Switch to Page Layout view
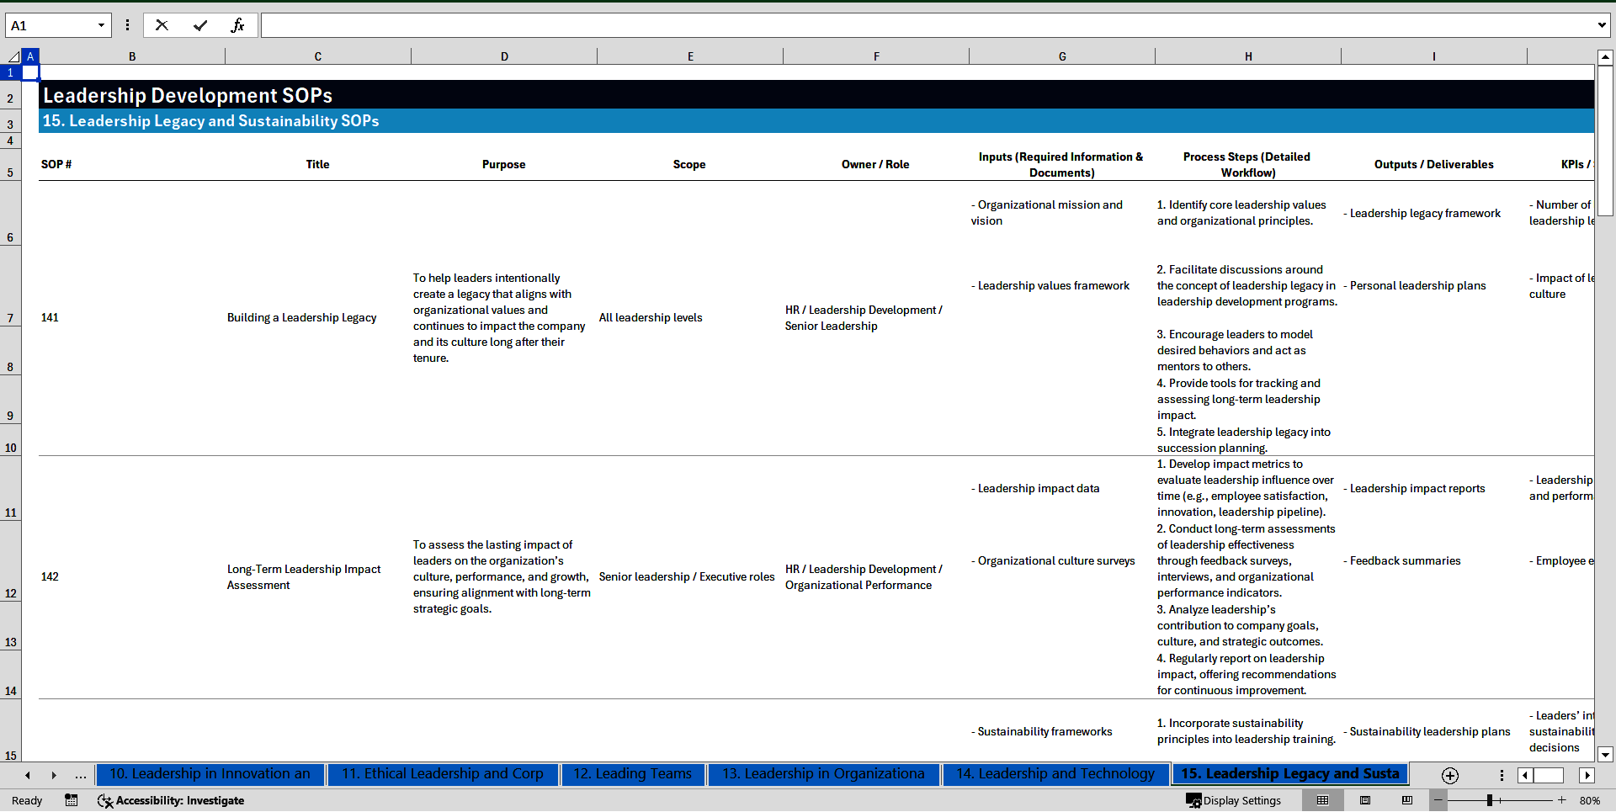This screenshot has height=812, width=1616. (1365, 800)
